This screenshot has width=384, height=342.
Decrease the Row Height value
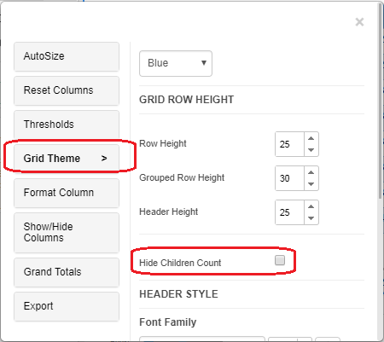pos(311,150)
